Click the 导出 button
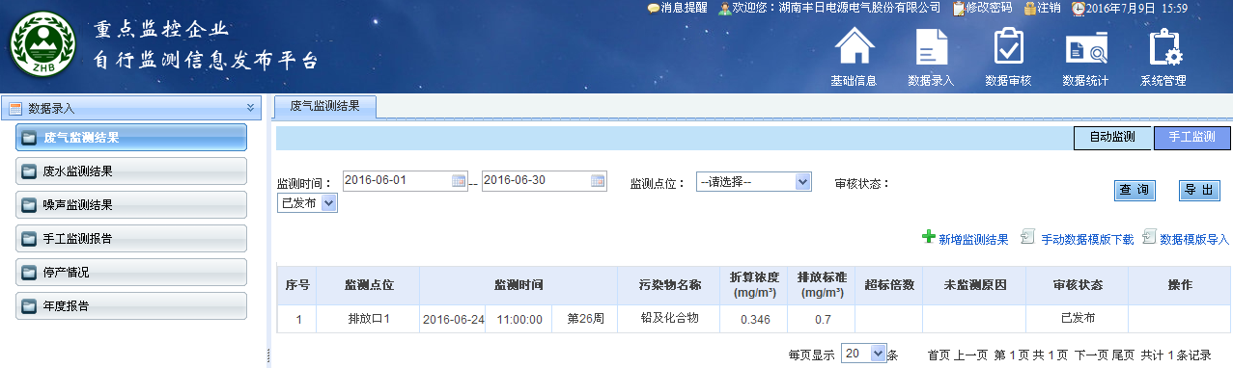This screenshot has width=1233, height=368. click(1199, 191)
